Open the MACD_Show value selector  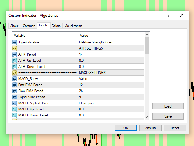(111, 79)
